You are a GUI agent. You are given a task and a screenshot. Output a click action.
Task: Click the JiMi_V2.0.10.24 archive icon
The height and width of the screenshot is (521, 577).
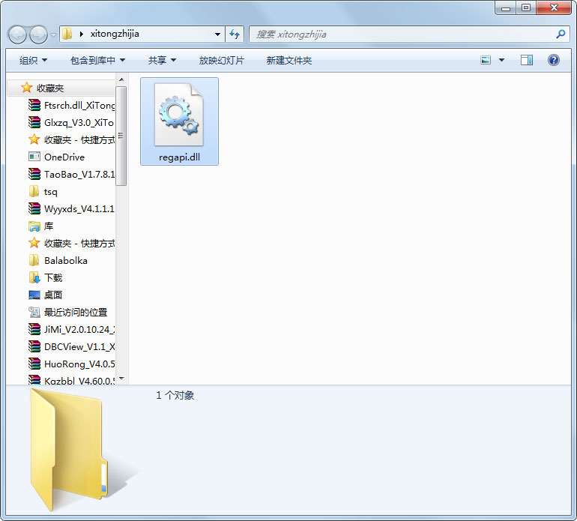tap(34, 329)
